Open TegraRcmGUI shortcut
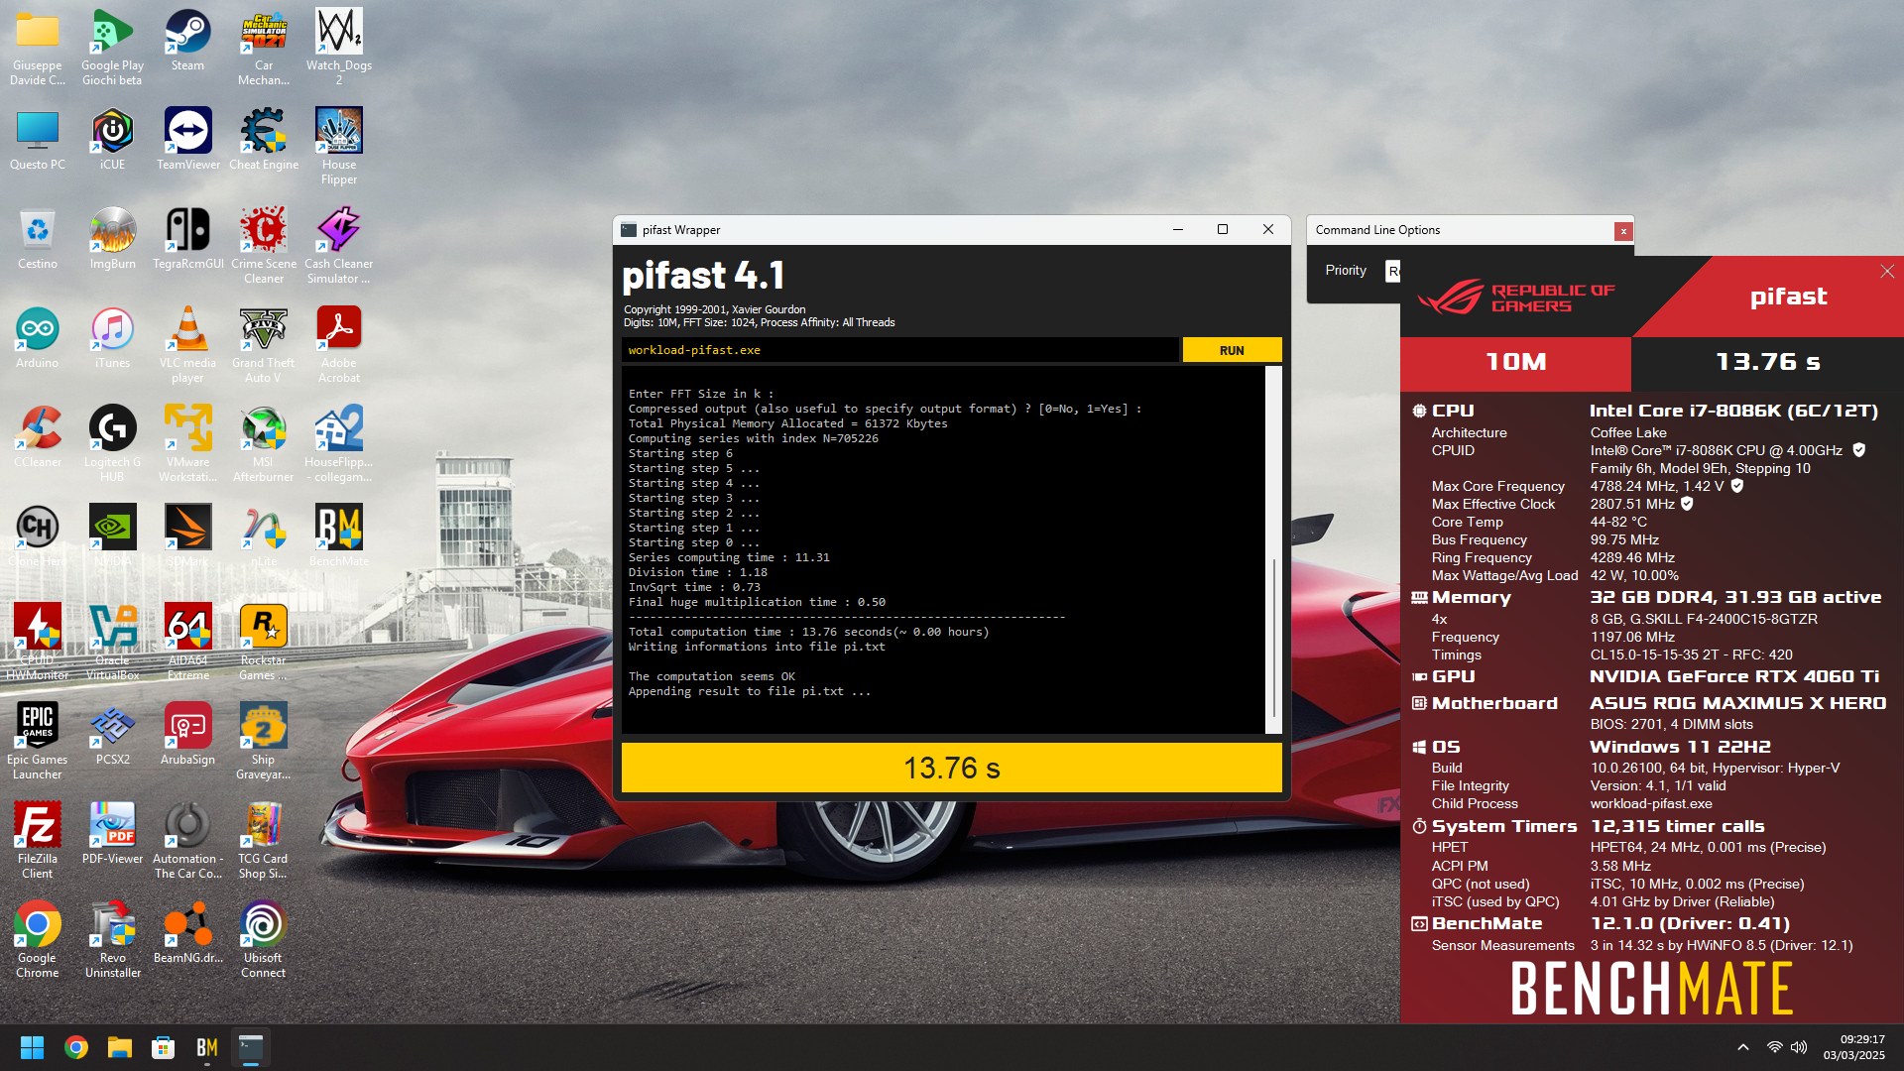 click(x=187, y=239)
